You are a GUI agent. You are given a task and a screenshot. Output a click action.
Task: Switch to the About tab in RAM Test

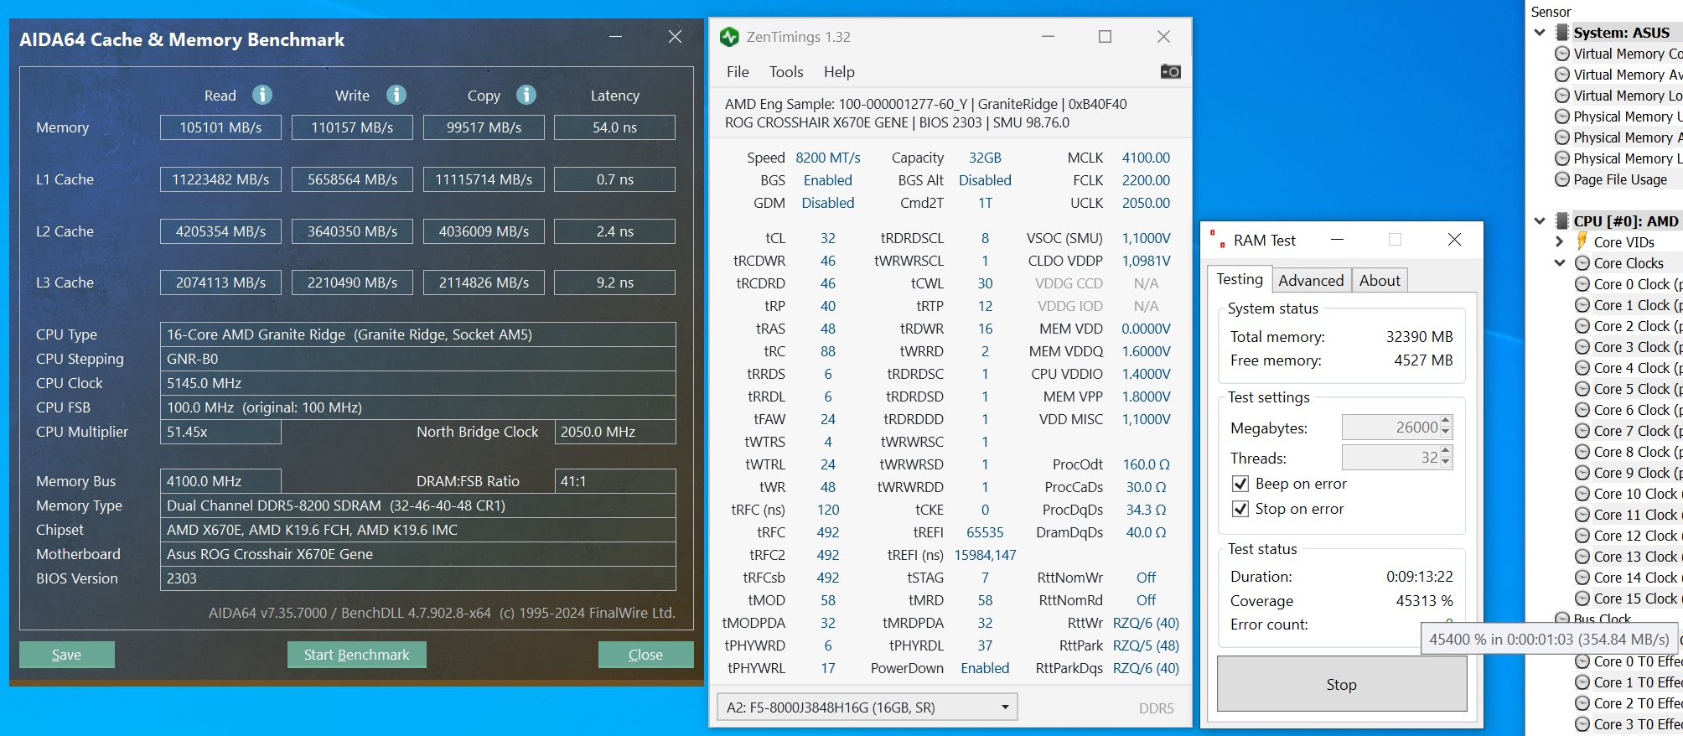click(1380, 281)
